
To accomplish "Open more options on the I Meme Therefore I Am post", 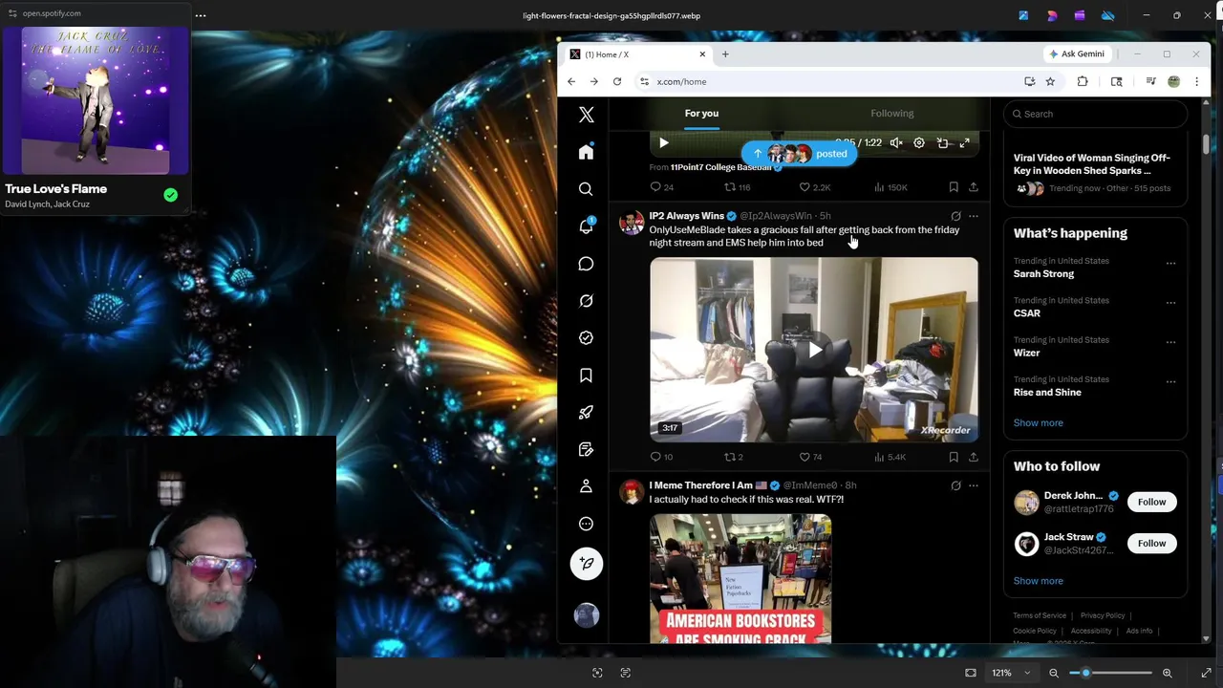I will click(973, 485).
